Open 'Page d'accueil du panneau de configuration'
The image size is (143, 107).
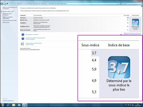tap(10, 8)
